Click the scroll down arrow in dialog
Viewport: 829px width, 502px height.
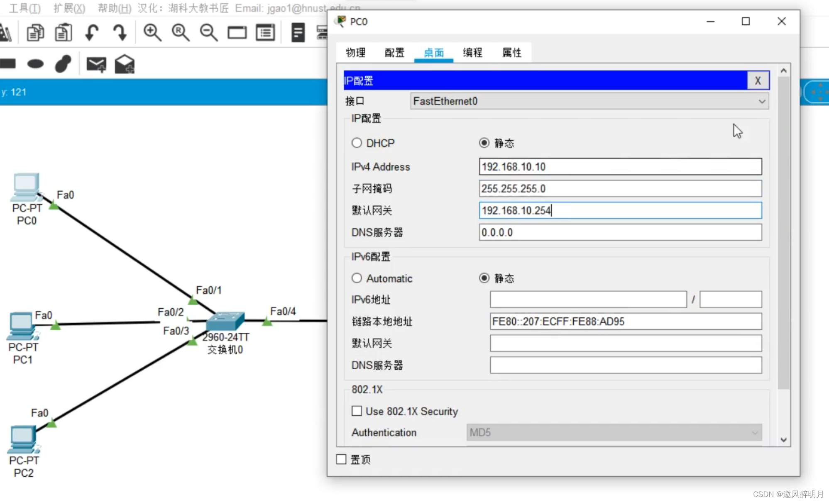(x=783, y=440)
